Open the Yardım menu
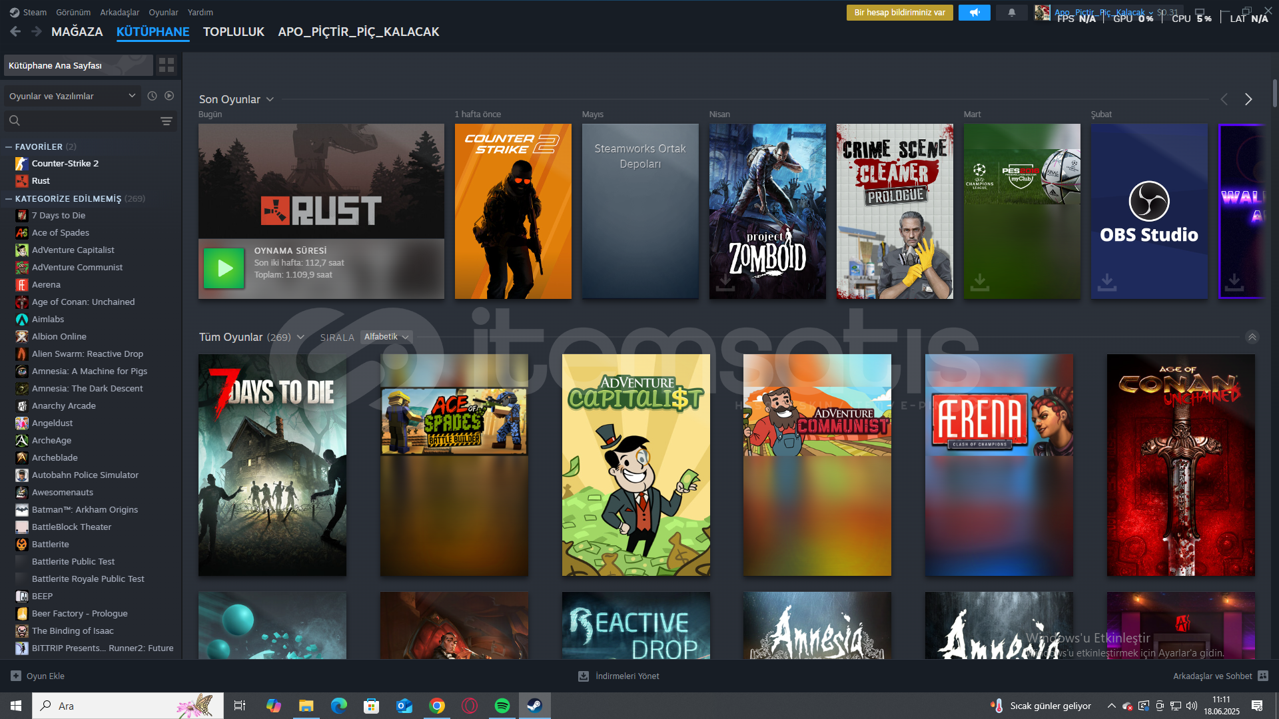1279x719 pixels. 201,12
